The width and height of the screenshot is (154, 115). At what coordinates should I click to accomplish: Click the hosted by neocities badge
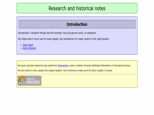pos(29,81)
